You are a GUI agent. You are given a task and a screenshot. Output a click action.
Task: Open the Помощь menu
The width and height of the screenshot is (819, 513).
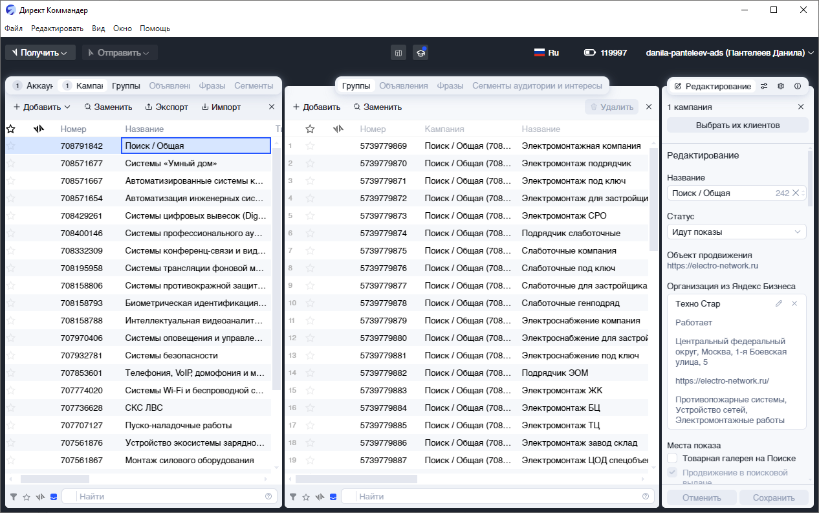(x=155, y=28)
